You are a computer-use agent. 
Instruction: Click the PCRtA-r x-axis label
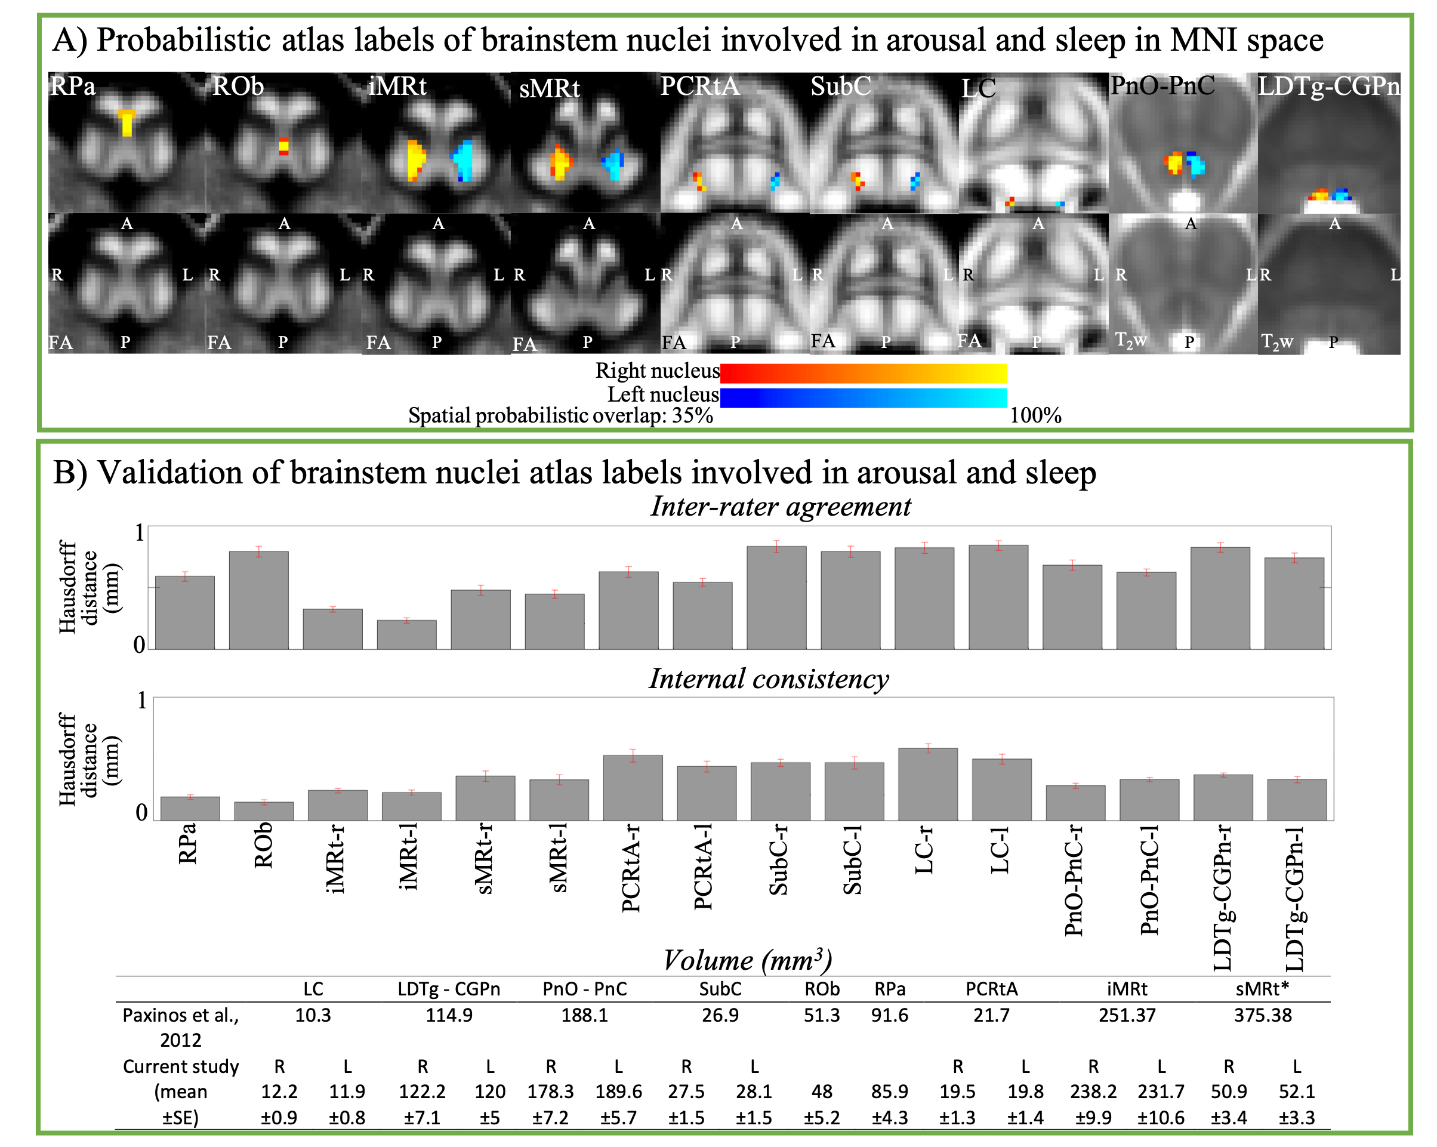click(x=631, y=868)
